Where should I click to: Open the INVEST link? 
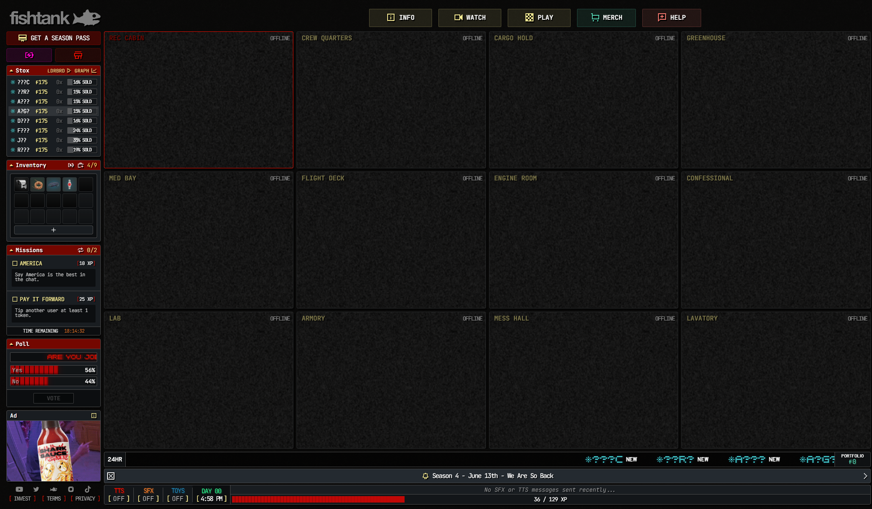23,499
